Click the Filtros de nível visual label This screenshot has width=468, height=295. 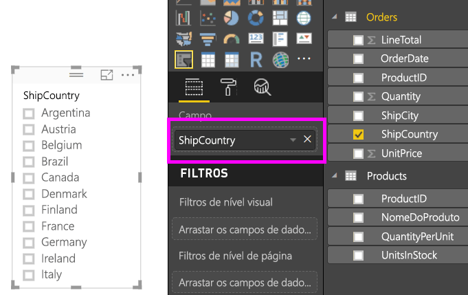click(x=226, y=202)
